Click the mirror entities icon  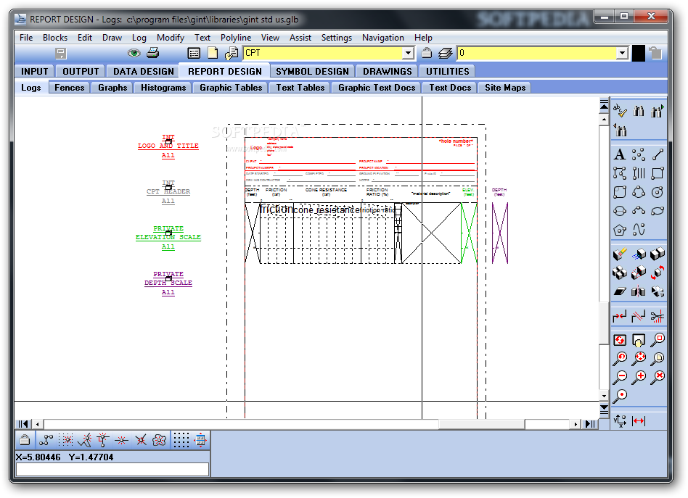[x=639, y=291]
